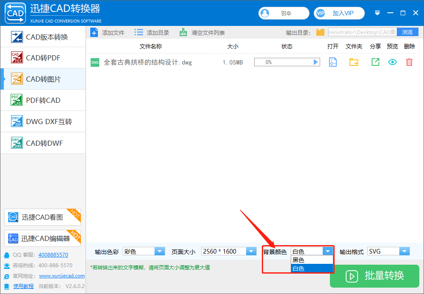Click the 添加目录 label
Viewport: 424px width, 294px height.
[158, 33]
